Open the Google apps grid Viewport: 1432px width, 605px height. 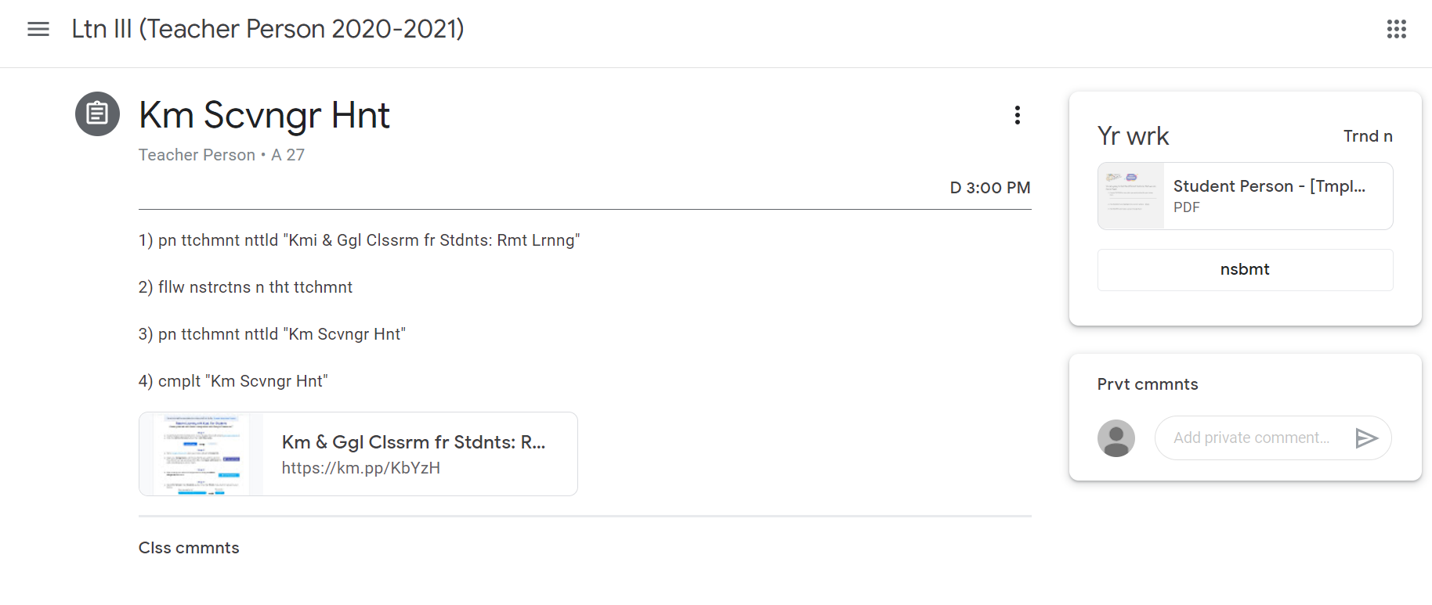[x=1396, y=29]
